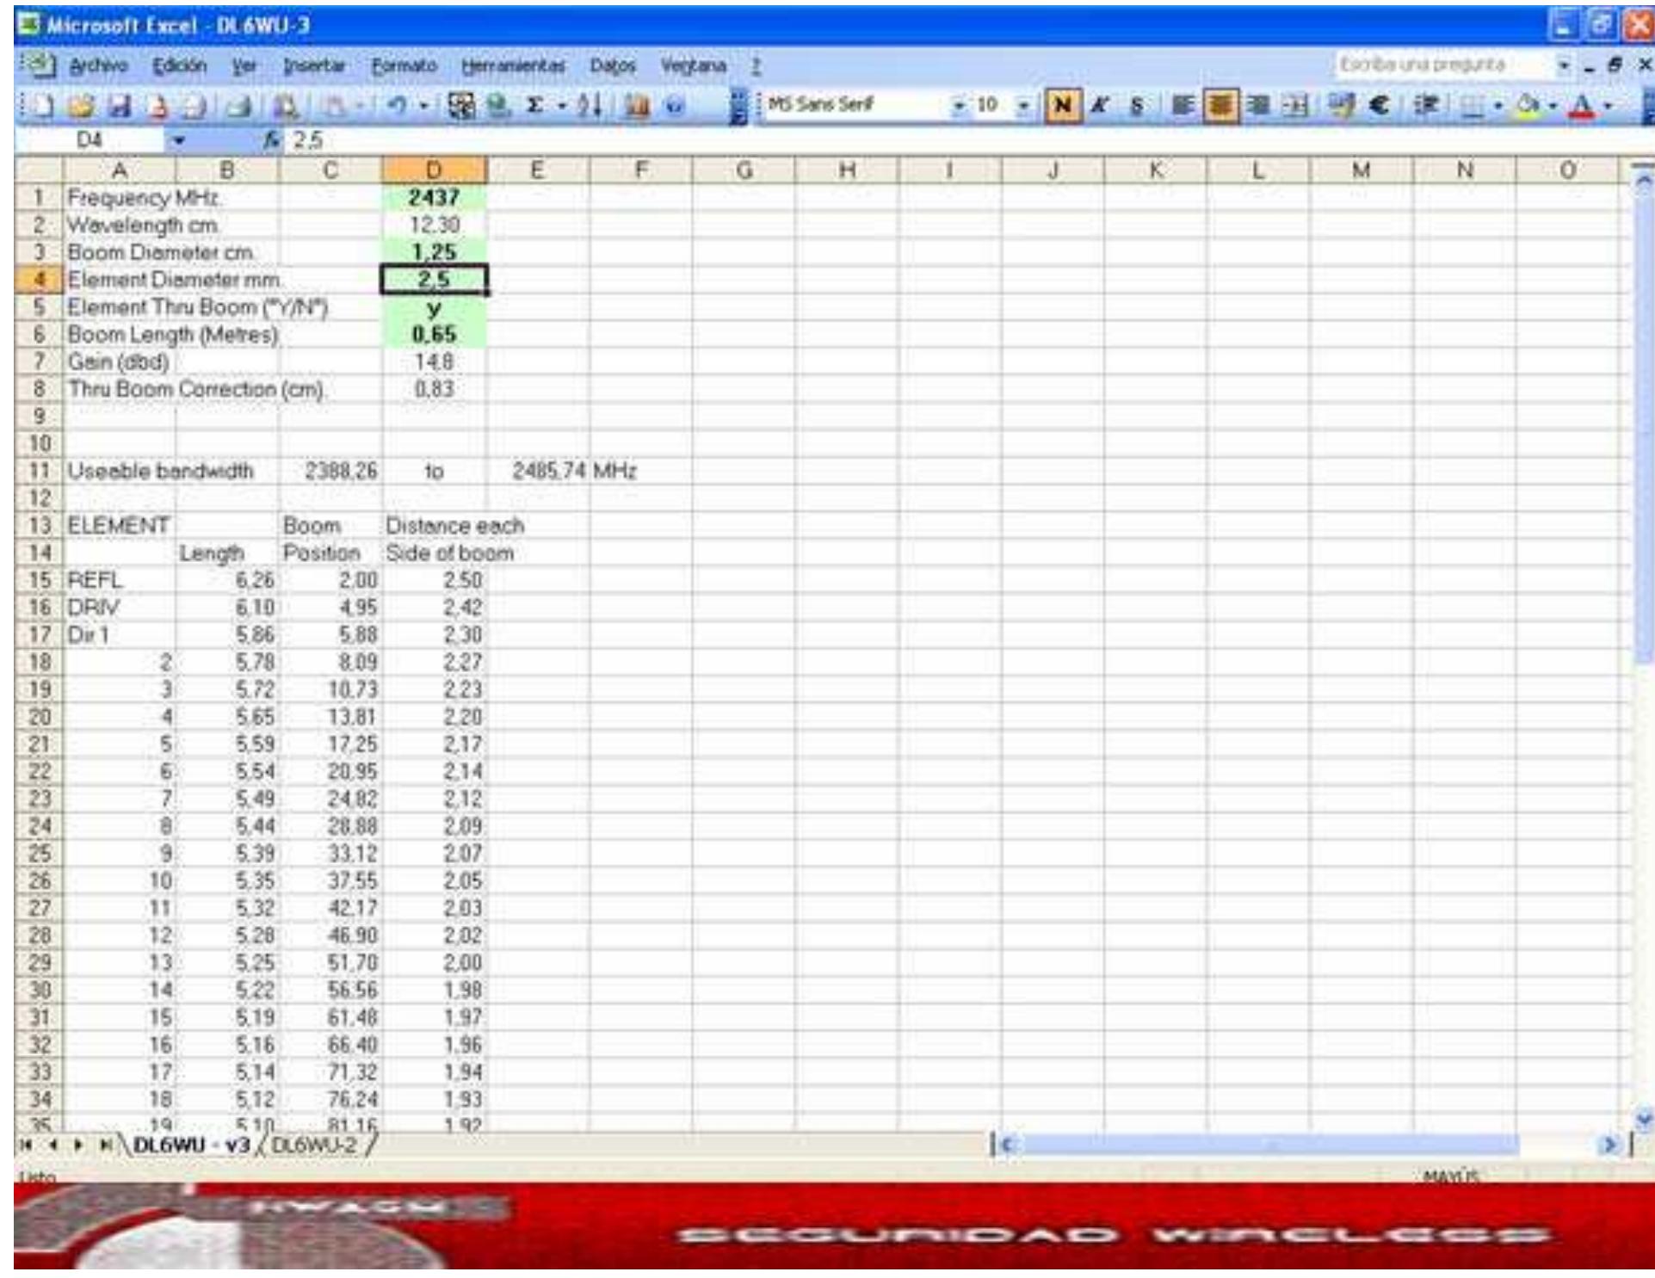The image size is (1655, 1278).
Task: Toggle Italic formatting button K
Action: coord(1099,105)
